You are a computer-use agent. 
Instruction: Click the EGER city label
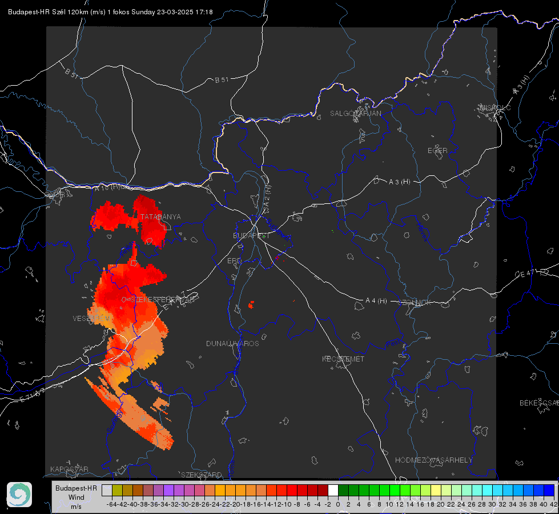coord(437,151)
